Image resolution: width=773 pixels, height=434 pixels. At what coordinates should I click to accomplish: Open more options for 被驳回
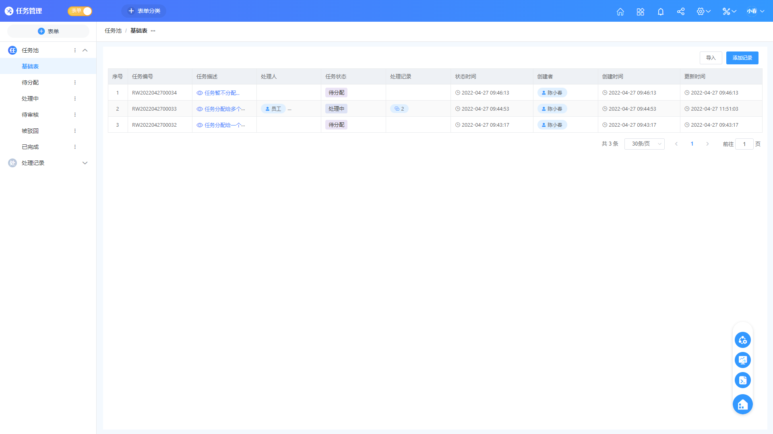75,131
